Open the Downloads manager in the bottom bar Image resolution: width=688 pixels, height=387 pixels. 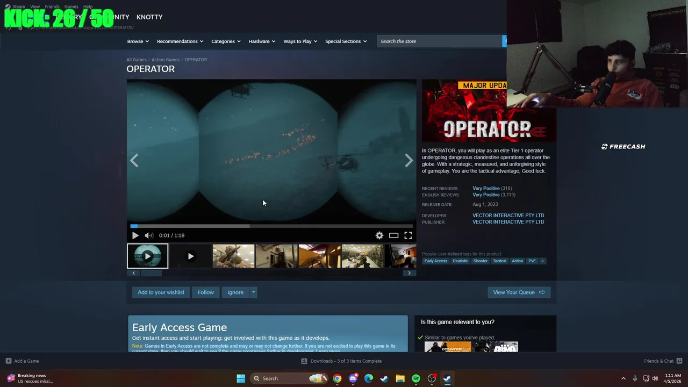tap(341, 361)
